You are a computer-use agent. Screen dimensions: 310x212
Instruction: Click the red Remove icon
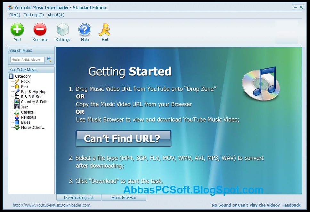(40, 29)
